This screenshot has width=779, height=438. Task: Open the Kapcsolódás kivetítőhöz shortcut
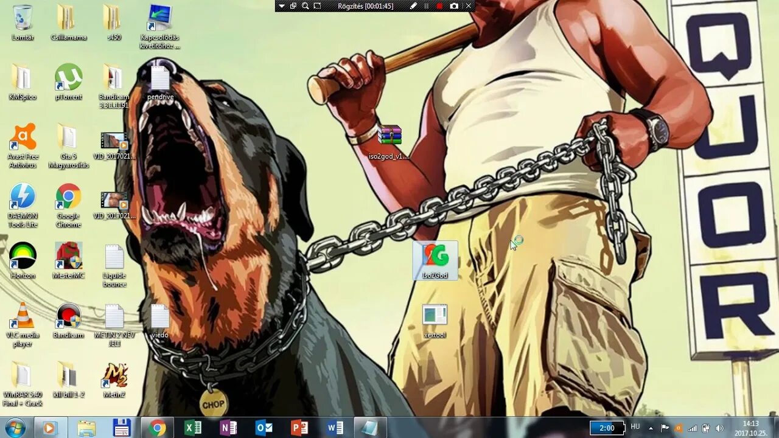(x=159, y=27)
